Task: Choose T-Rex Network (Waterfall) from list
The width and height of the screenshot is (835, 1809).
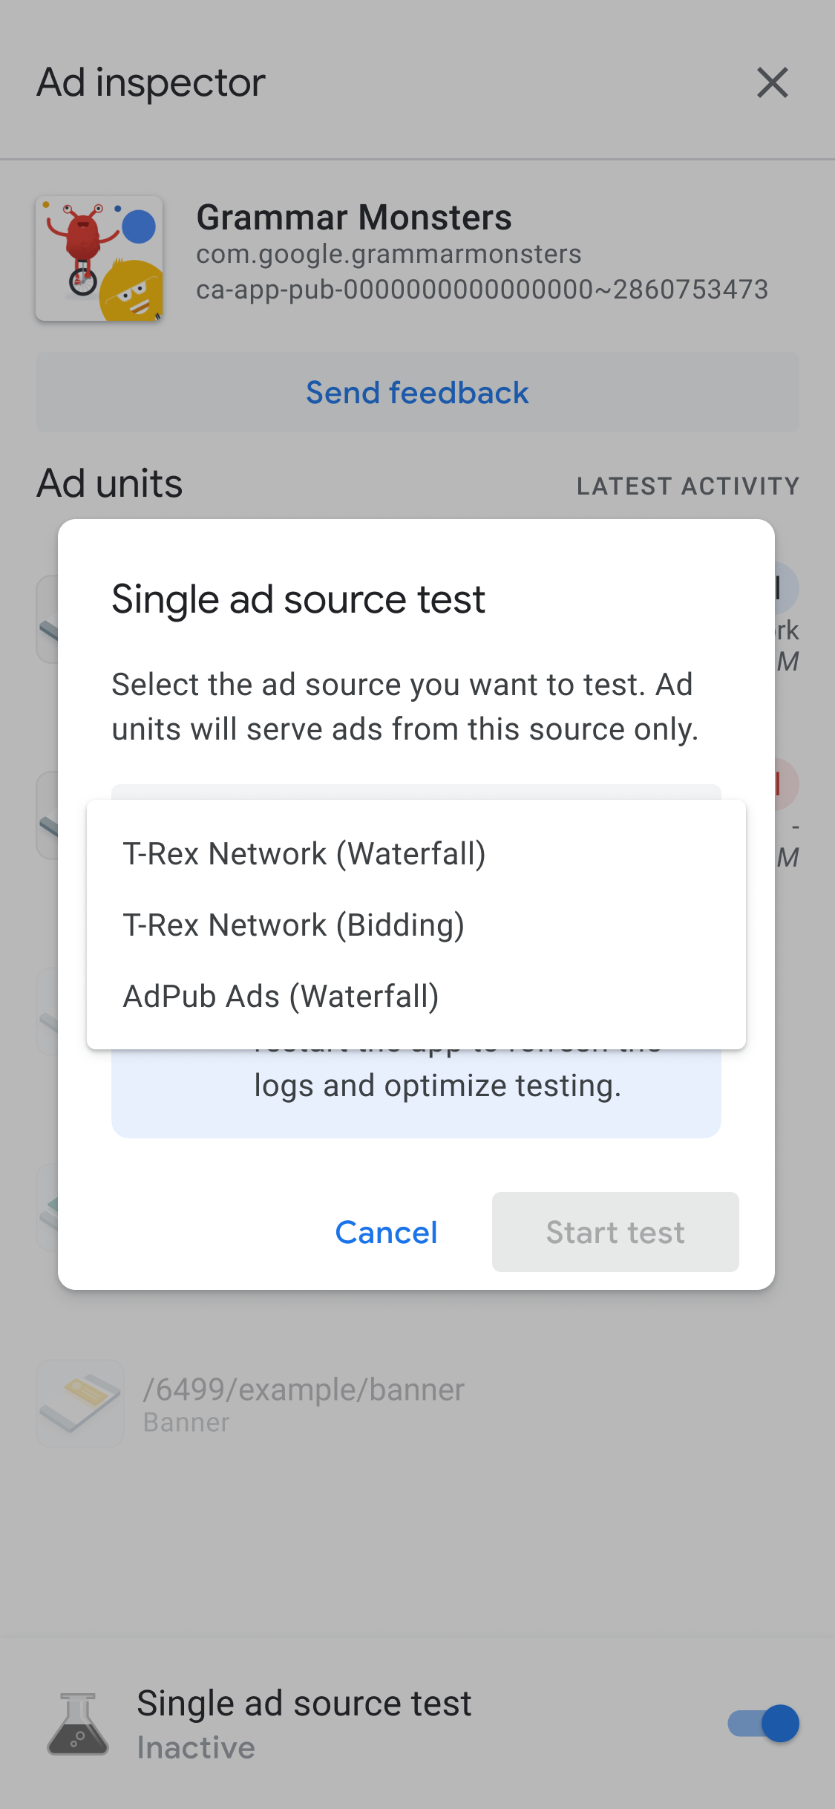Action: (x=304, y=854)
